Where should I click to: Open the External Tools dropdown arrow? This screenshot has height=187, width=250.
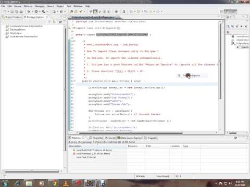point(47,11)
